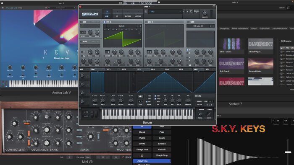Click the S.K.Y. Keys volume slider handle
Screen dimensions: 294x165
288,152
